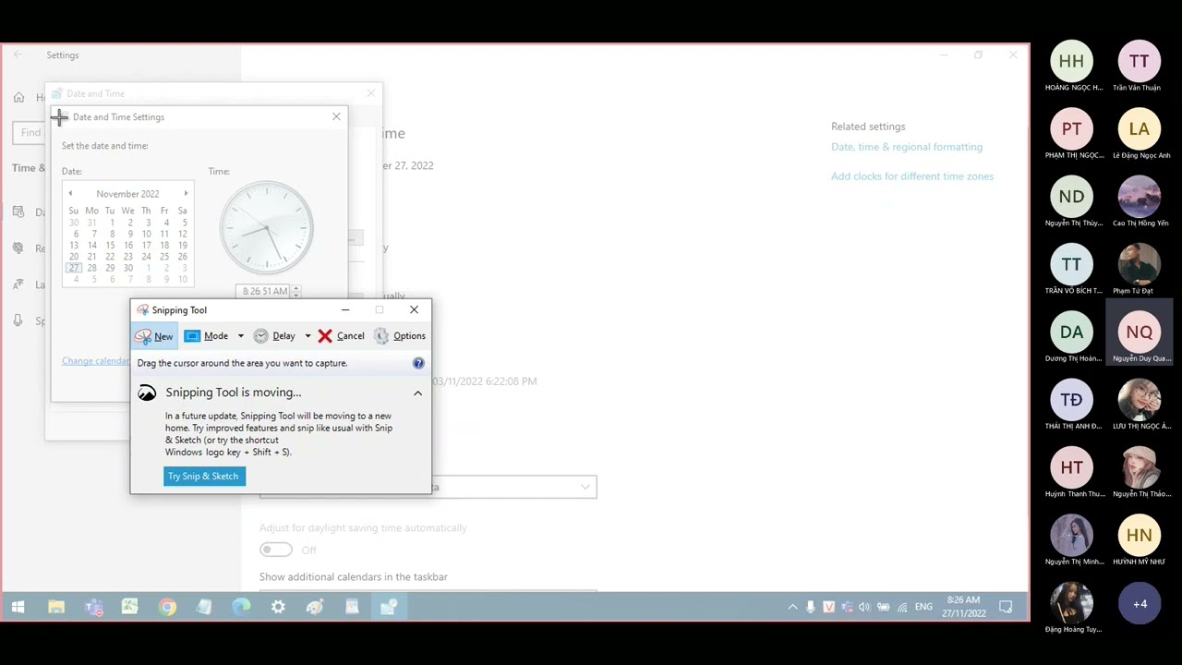Show hidden tray icons chevron
The image size is (1182, 665).
click(792, 607)
